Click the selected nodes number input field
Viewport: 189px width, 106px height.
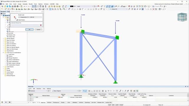pyautogui.click(x=25, y=25)
